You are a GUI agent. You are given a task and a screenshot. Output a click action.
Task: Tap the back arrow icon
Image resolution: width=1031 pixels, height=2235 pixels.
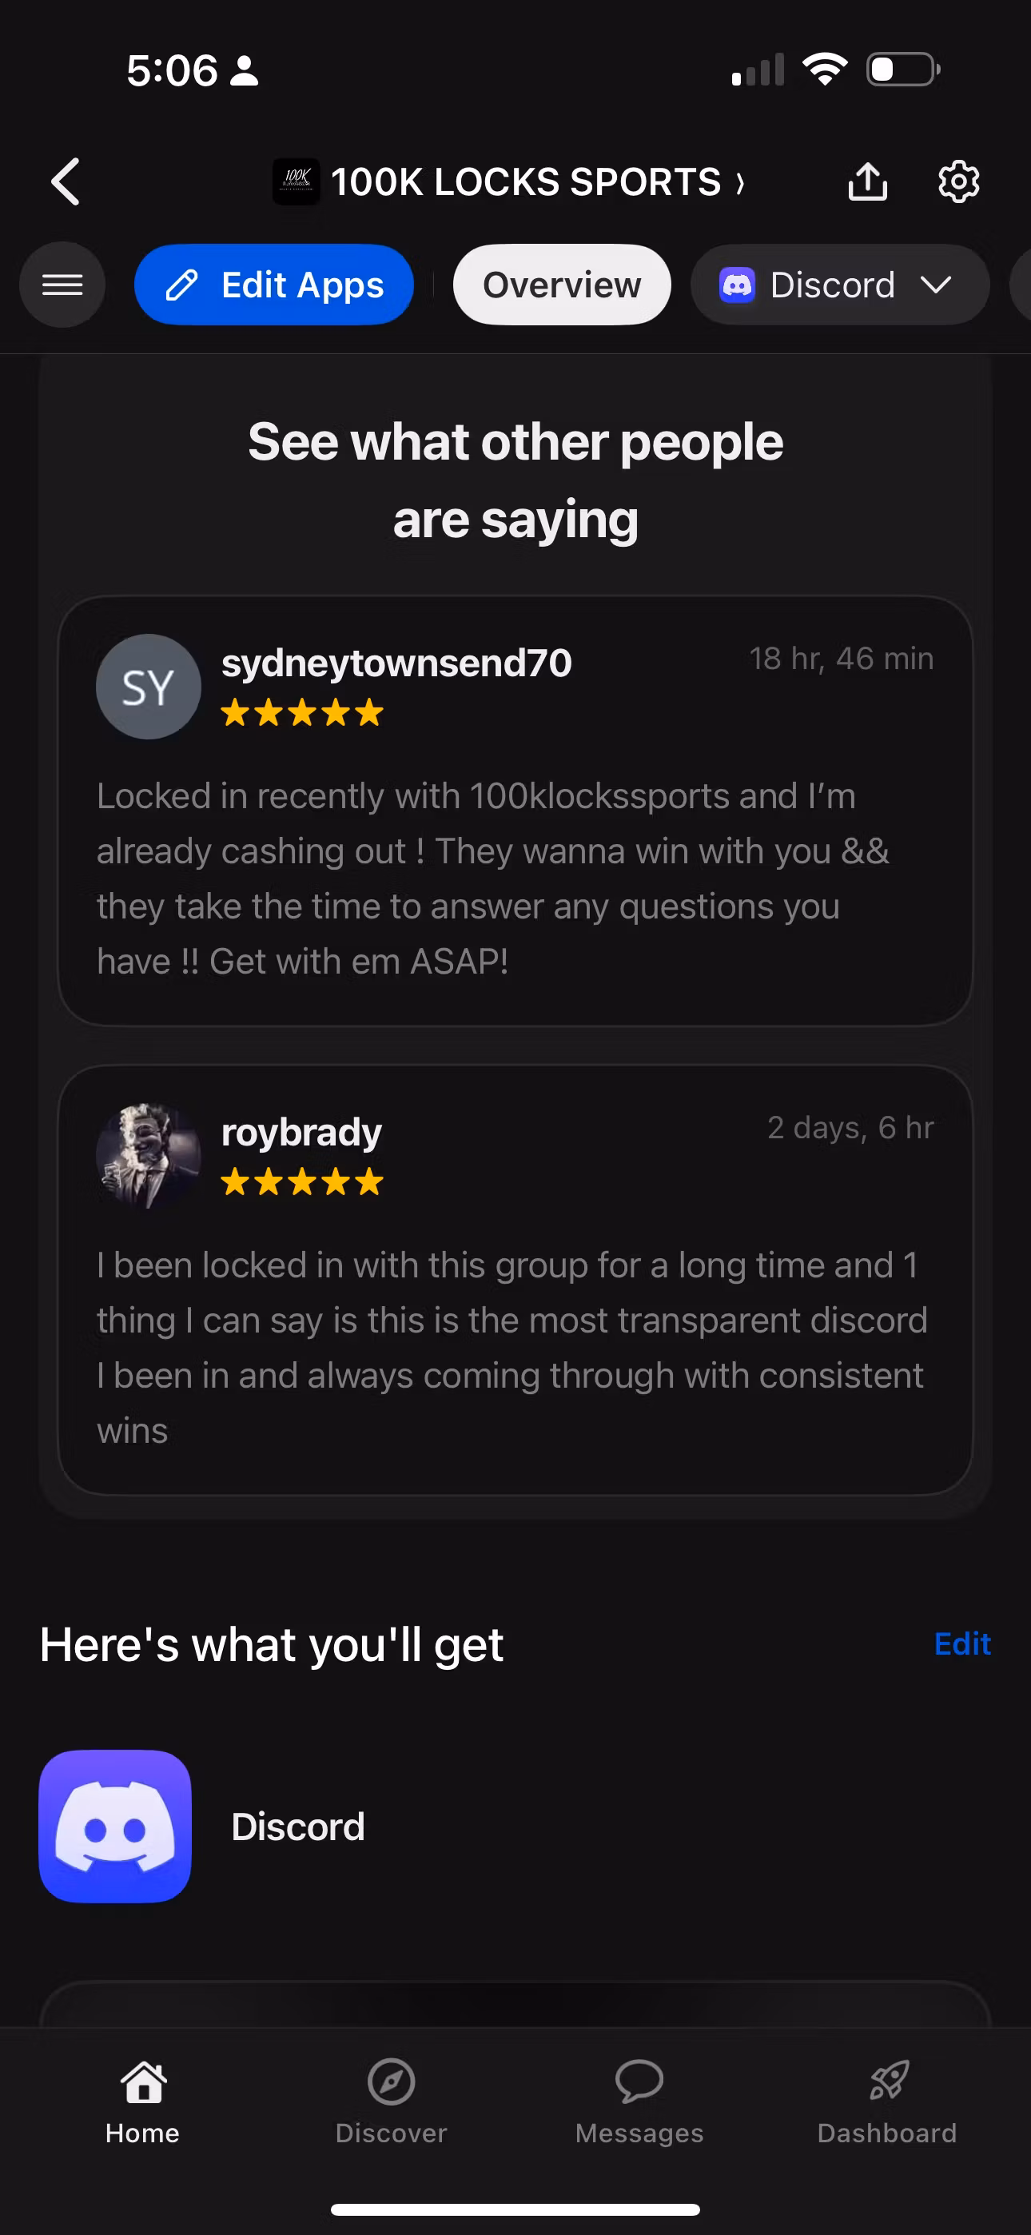click(66, 182)
